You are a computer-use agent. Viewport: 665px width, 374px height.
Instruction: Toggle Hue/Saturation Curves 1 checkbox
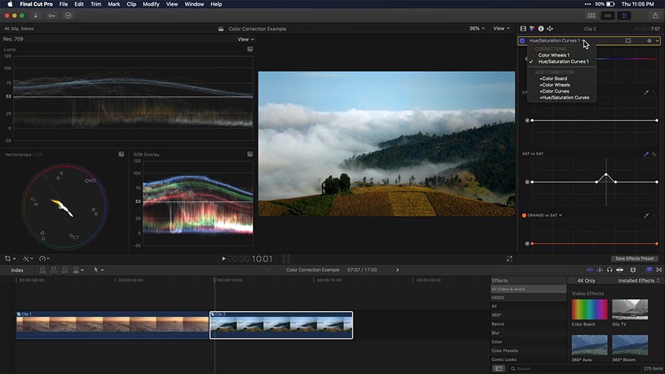coord(522,41)
